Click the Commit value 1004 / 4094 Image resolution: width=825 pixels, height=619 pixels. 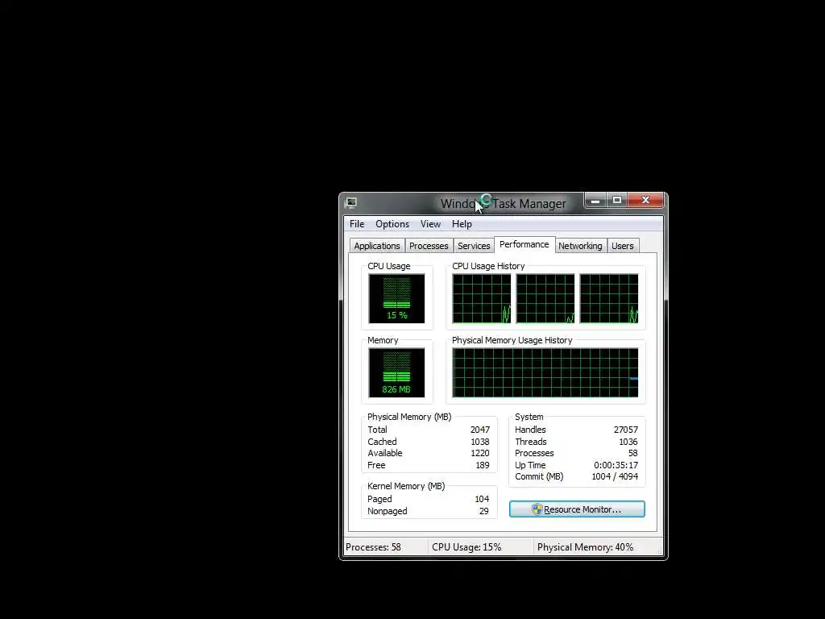click(615, 476)
